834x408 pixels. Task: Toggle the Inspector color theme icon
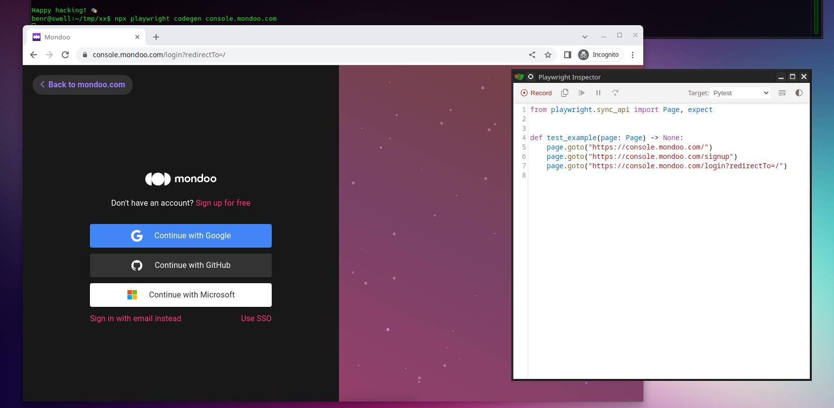pos(799,93)
